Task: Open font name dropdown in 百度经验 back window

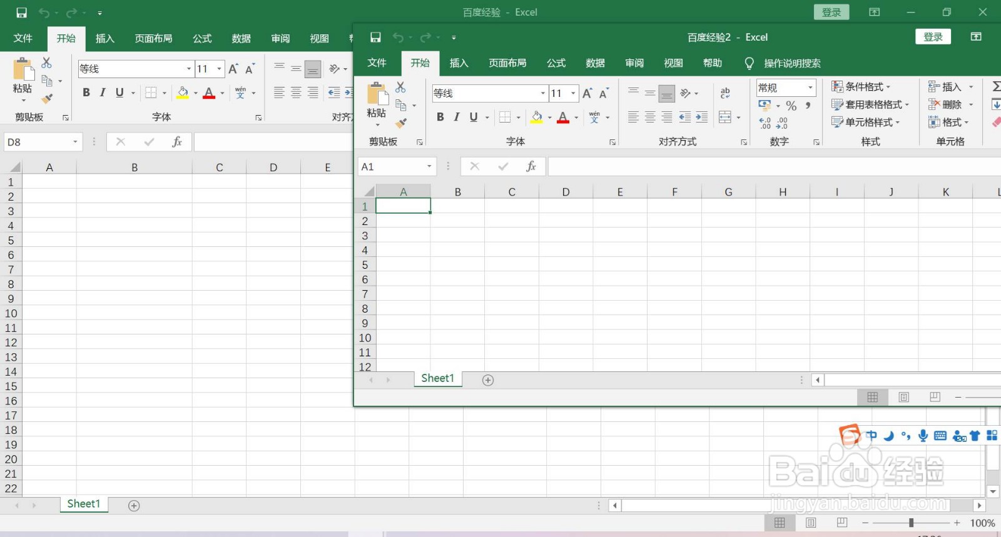Action: pos(189,69)
